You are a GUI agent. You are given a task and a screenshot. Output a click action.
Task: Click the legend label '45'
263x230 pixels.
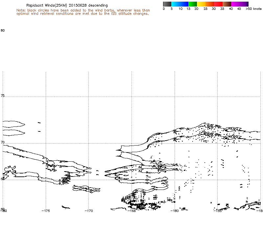239,9
